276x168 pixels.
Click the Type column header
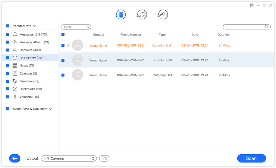click(x=162, y=35)
